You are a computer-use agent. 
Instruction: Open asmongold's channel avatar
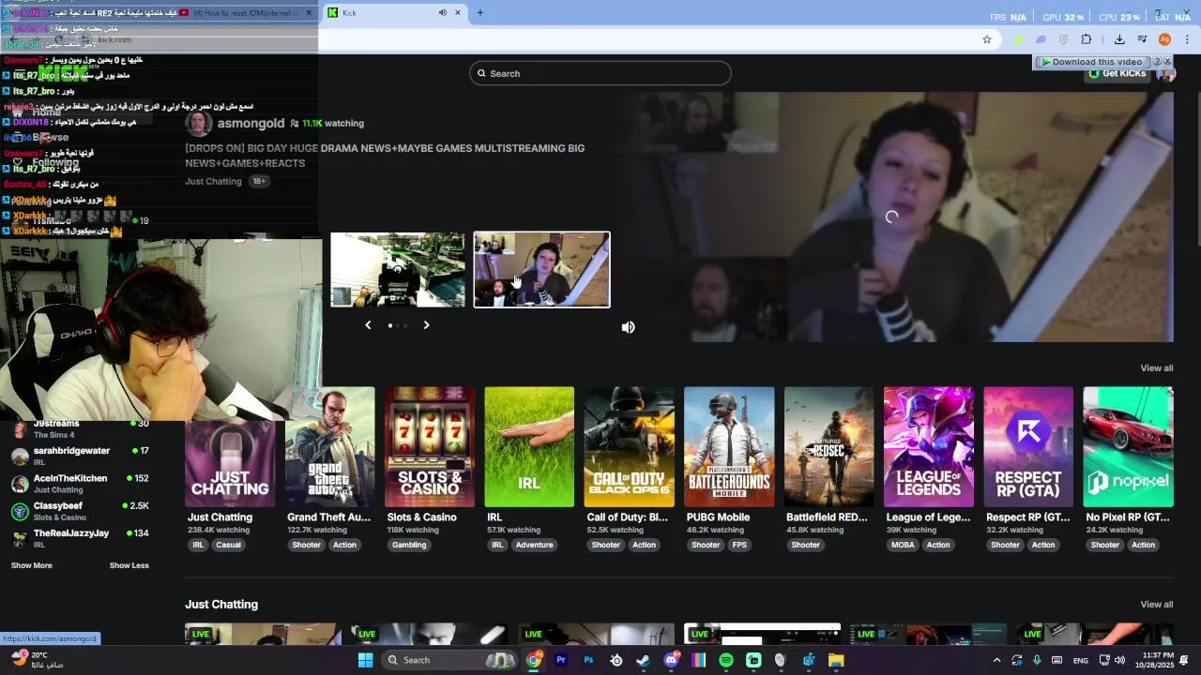tap(199, 123)
